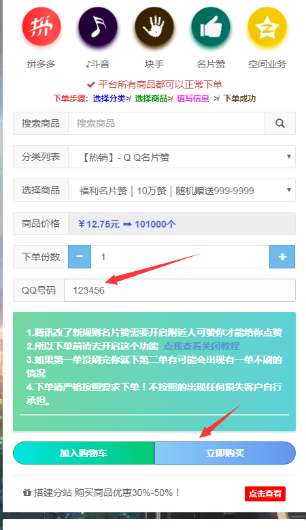The height and width of the screenshot is (530, 306).
Task: Open the 点我查看关闭教程 tutorial link
Action: click(x=201, y=346)
